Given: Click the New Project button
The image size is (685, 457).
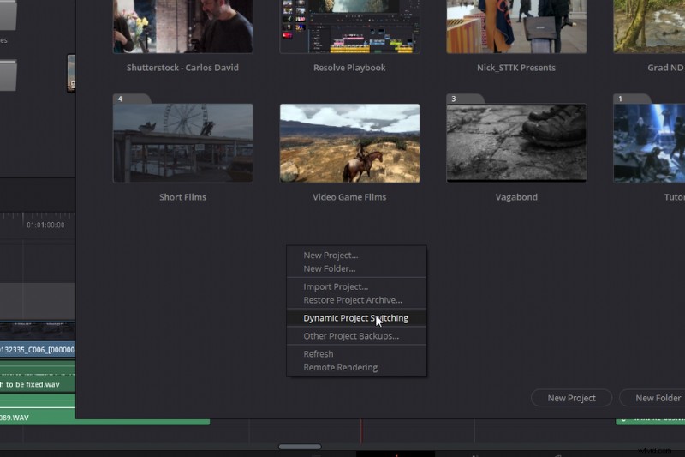Looking at the screenshot, I should (x=571, y=398).
